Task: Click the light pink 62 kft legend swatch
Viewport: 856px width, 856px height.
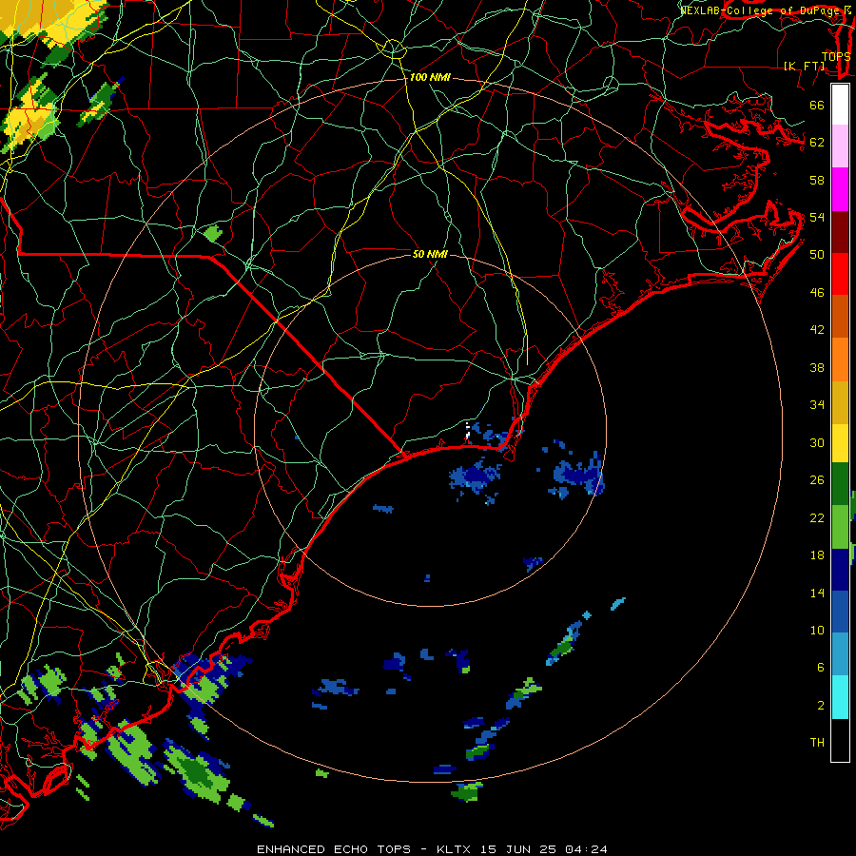Action: click(840, 146)
